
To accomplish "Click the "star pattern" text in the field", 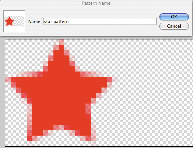I will tap(56, 22).
